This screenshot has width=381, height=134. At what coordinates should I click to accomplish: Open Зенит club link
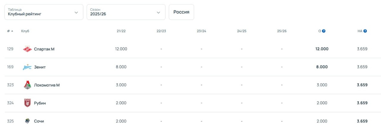pyautogui.click(x=40, y=67)
